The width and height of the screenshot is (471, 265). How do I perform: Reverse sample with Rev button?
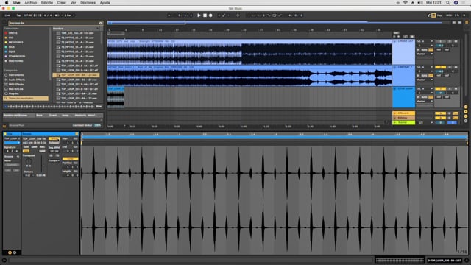pos(43,147)
